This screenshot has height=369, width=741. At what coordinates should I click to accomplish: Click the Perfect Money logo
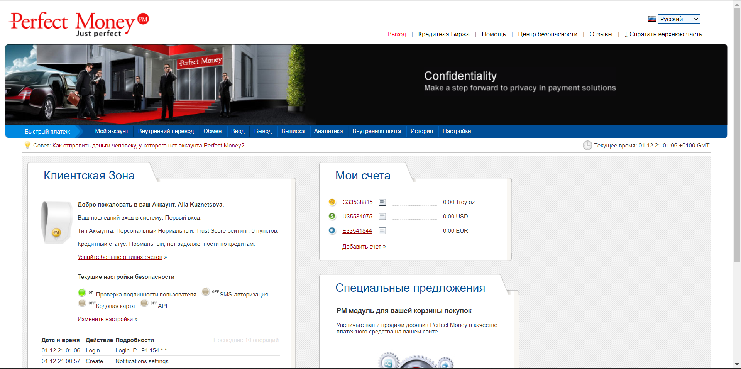(x=79, y=24)
